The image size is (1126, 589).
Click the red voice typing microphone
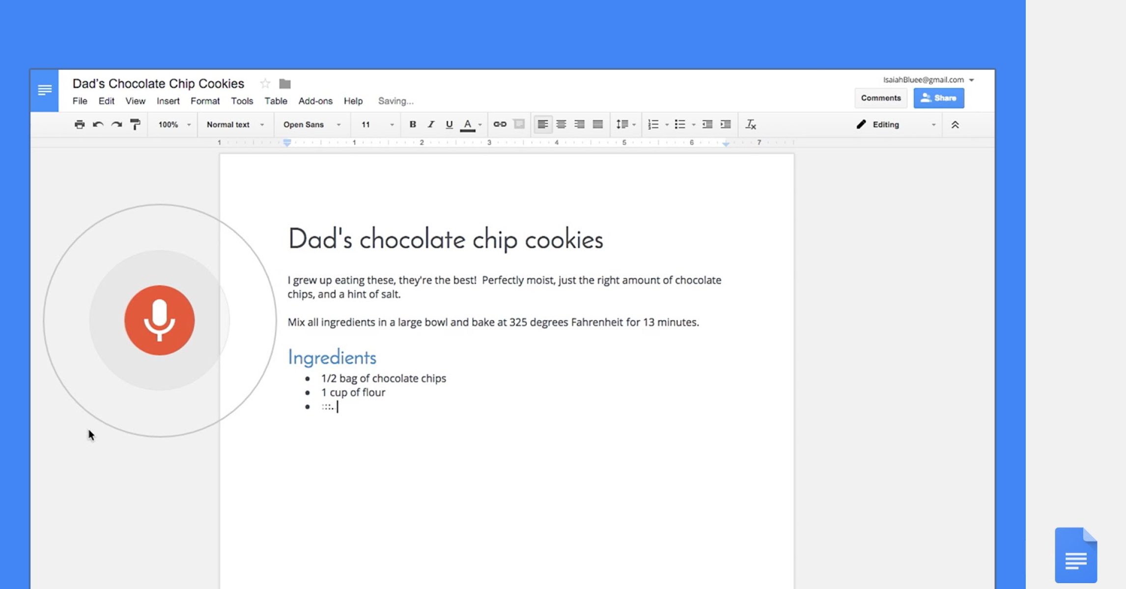(x=159, y=320)
